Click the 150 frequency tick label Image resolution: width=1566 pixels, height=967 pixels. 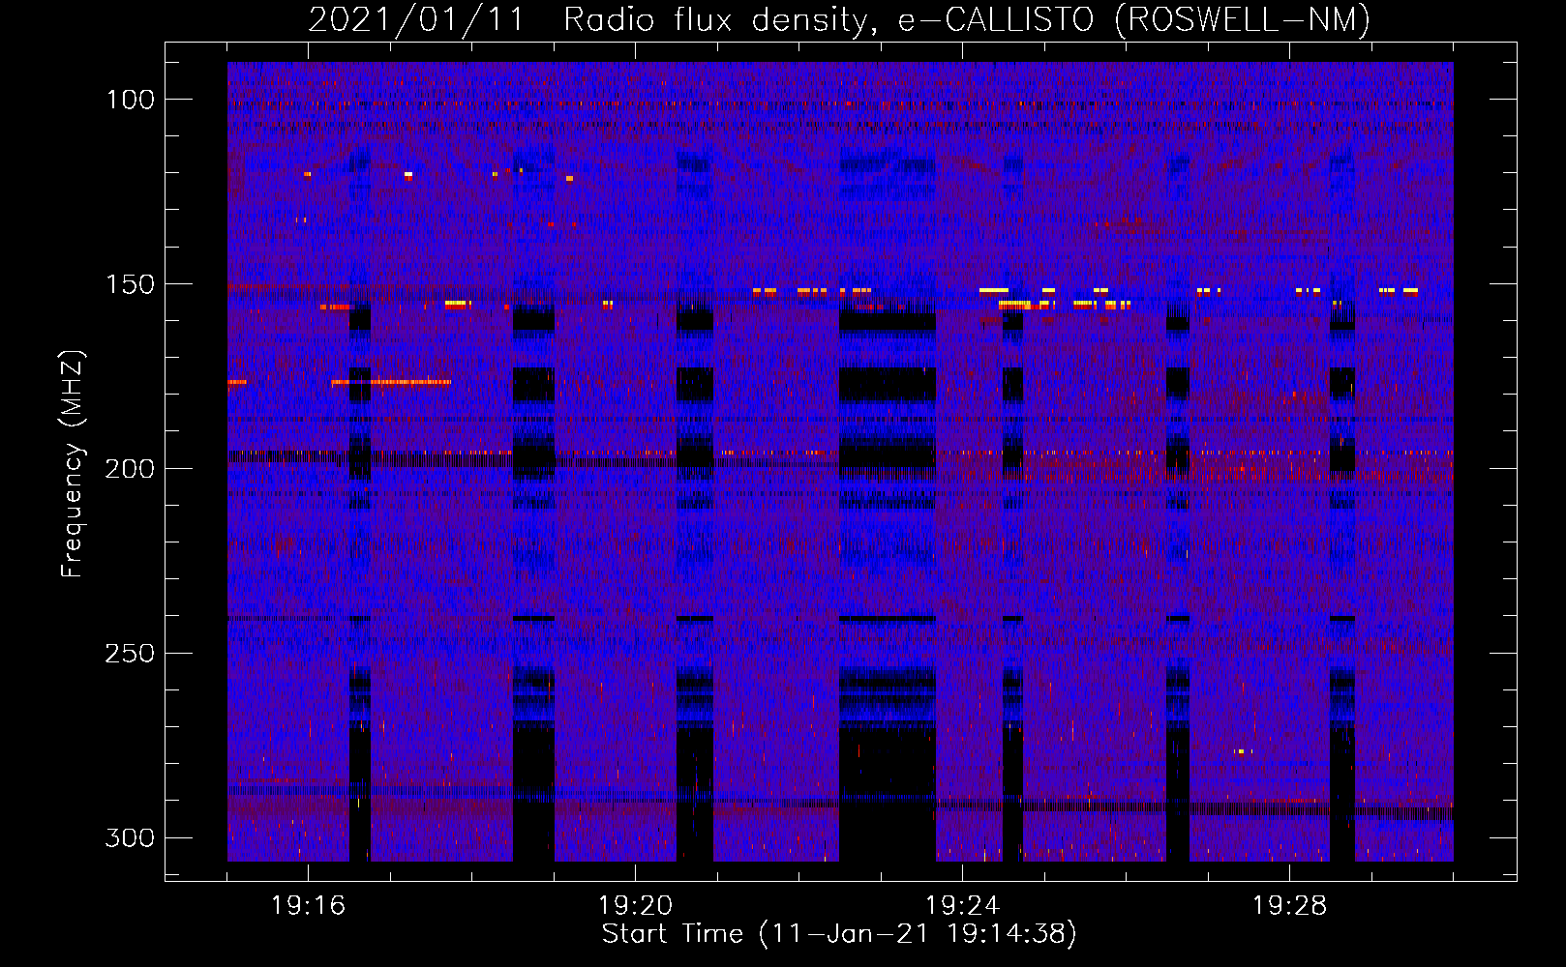coord(130,284)
